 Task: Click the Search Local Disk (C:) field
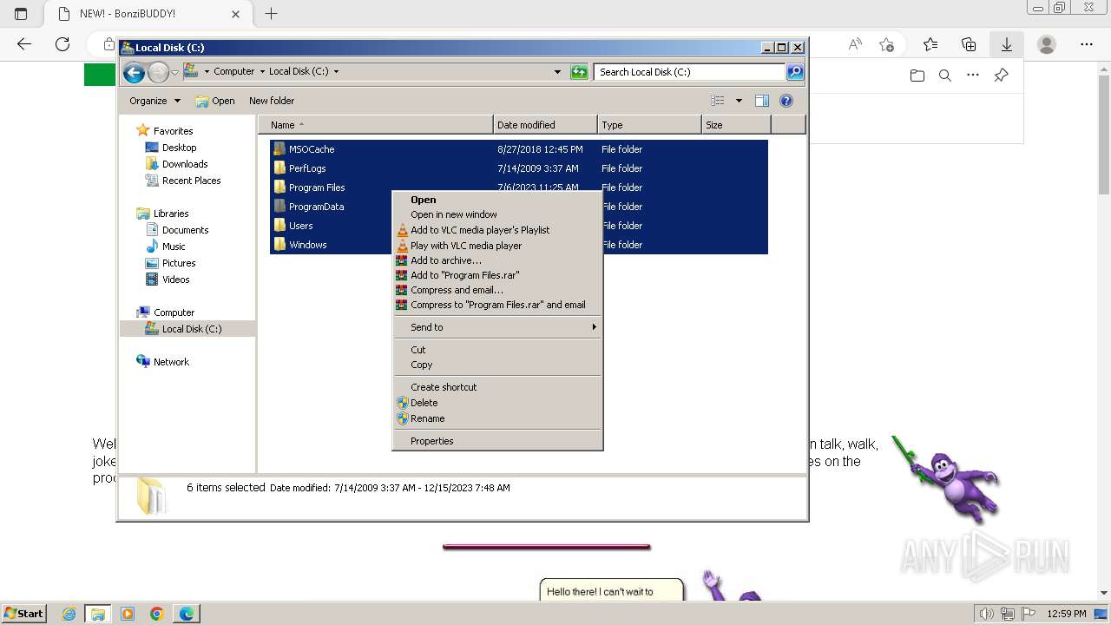pyautogui.click(x=690, y=72)
